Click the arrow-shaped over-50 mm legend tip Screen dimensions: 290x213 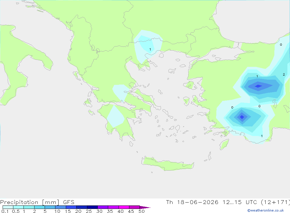tap(145, 207)
